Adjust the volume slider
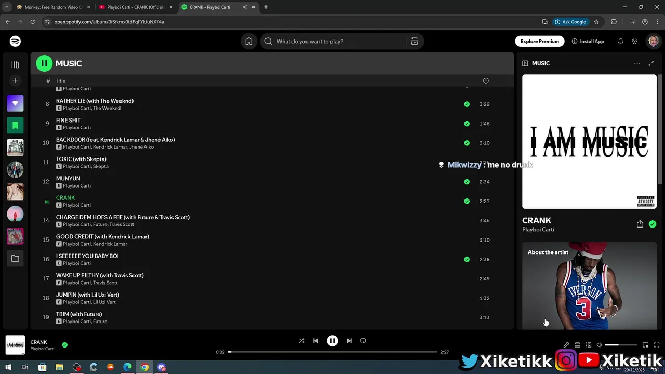 tap(621, 345)
